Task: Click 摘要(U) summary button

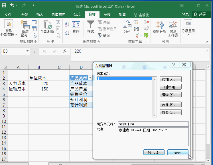Action: pyautogui.click(x=171, y=112)
